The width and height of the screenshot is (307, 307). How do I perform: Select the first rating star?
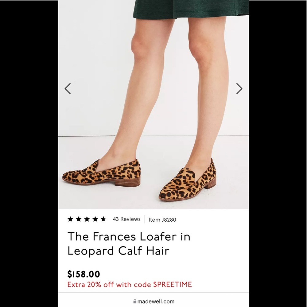tap(70, 219)
